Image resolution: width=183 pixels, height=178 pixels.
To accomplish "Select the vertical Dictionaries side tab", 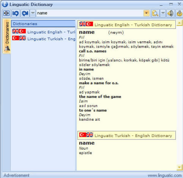I will 7,36.
